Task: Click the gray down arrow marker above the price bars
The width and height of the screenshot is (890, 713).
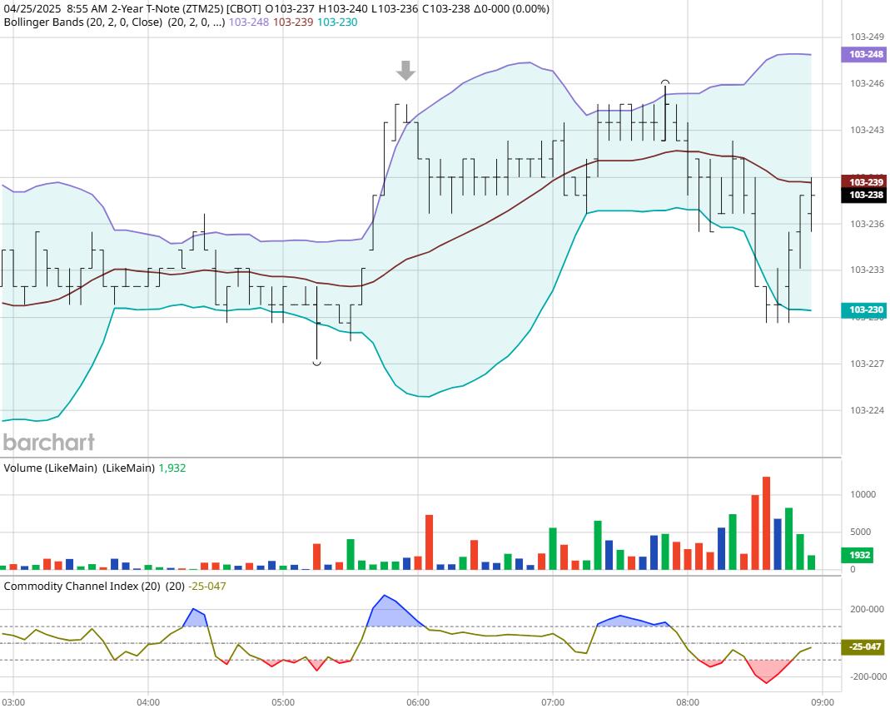Action: [405, 71]
